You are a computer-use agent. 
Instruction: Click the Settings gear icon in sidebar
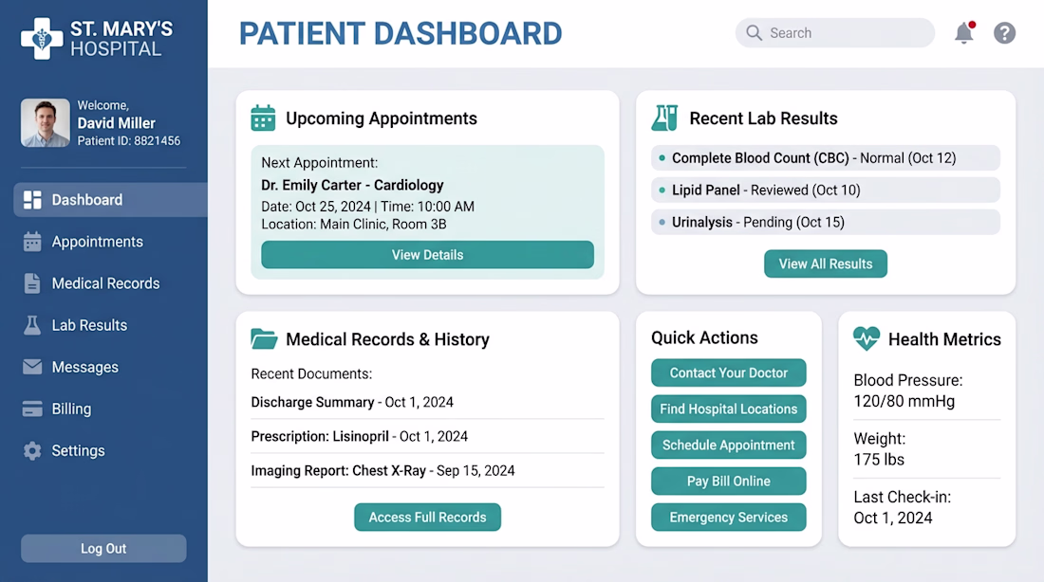point(32,451)
